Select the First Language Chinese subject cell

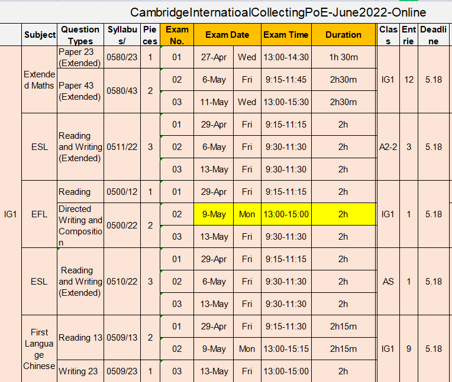click(x=40, y=349)
